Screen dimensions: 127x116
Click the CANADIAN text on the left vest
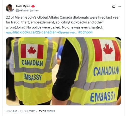(32, 63)
